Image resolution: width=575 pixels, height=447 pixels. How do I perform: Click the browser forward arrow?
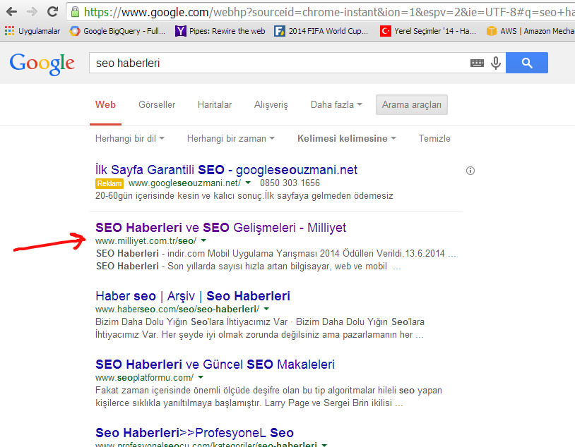click(32, 12)
